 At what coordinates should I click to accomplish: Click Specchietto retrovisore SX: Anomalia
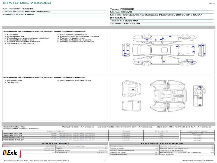point(184,127)
